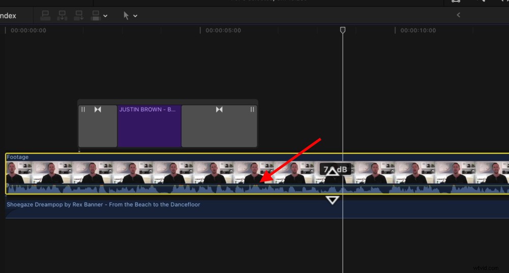This screenshot has width=509, height=273.
Task: Click right edge handle of second transition
Action: [252, 110]
